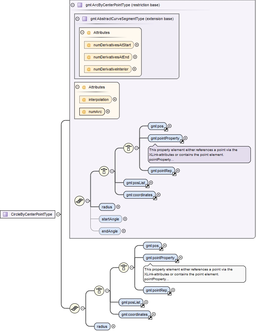Expand the startAngle element
Screen dimensions: 256x332
(x=125, y=219)
